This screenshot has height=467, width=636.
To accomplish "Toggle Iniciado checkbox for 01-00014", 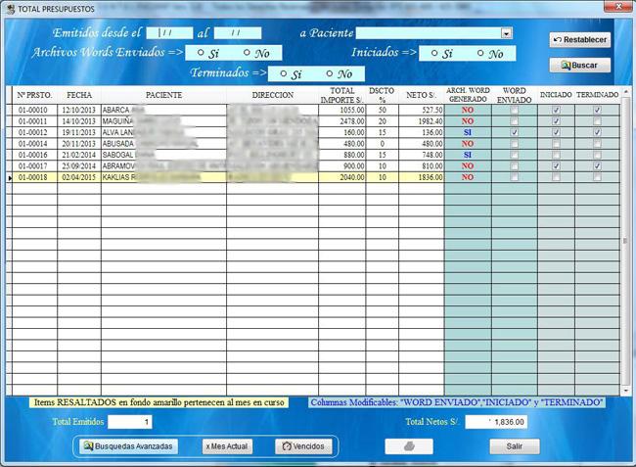I will [x=556, y=144].
